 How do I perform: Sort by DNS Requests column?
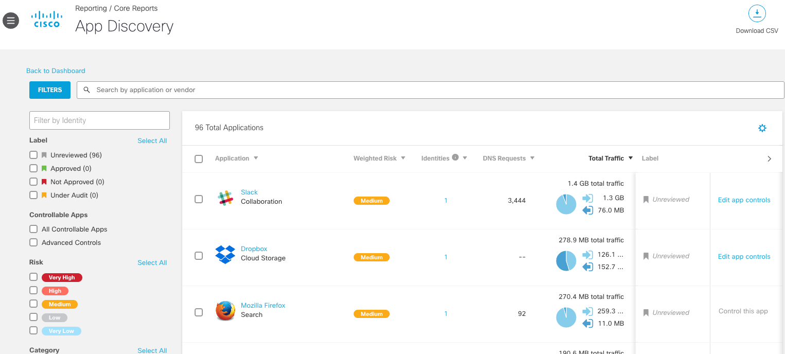(x=509, y=158)
